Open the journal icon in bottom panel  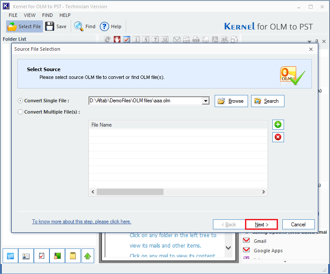(x=57, y=256)
